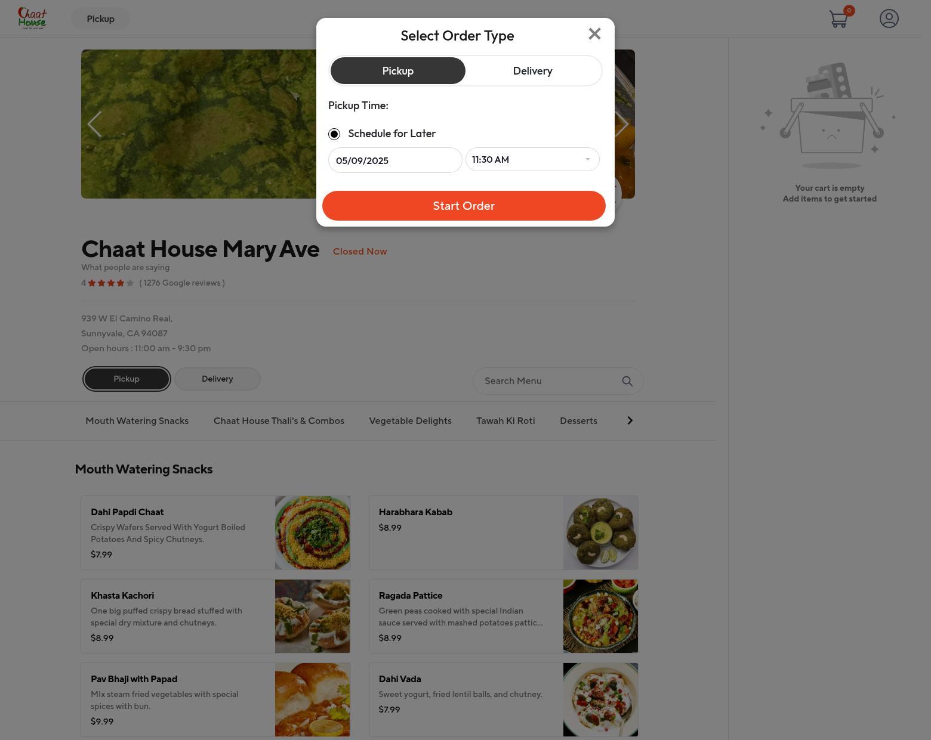Close the Select Order Type dialog
The image size is (931, 740).
point(594,34)
